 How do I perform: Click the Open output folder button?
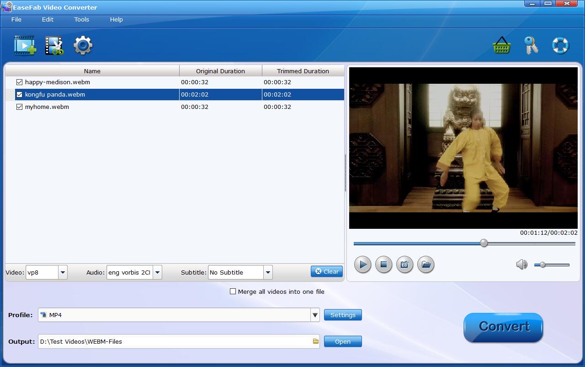(x=343, y=341)
